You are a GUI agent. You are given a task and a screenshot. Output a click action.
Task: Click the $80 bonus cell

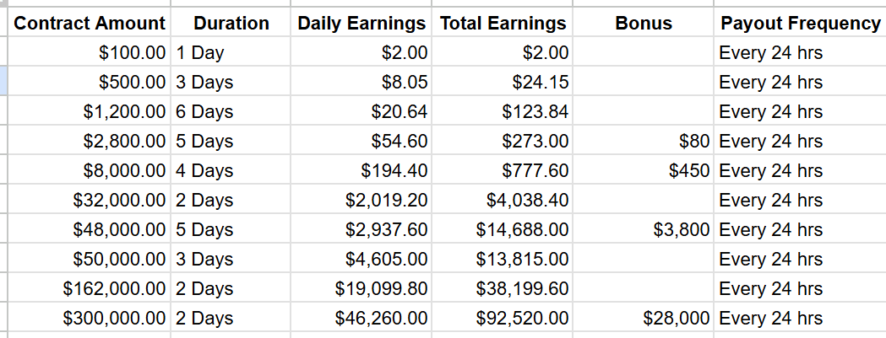coord(643,141)
